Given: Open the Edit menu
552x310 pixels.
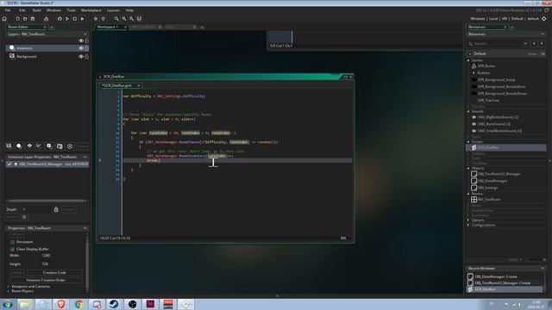Looking at the screenshot, I should tap(22, 10).
